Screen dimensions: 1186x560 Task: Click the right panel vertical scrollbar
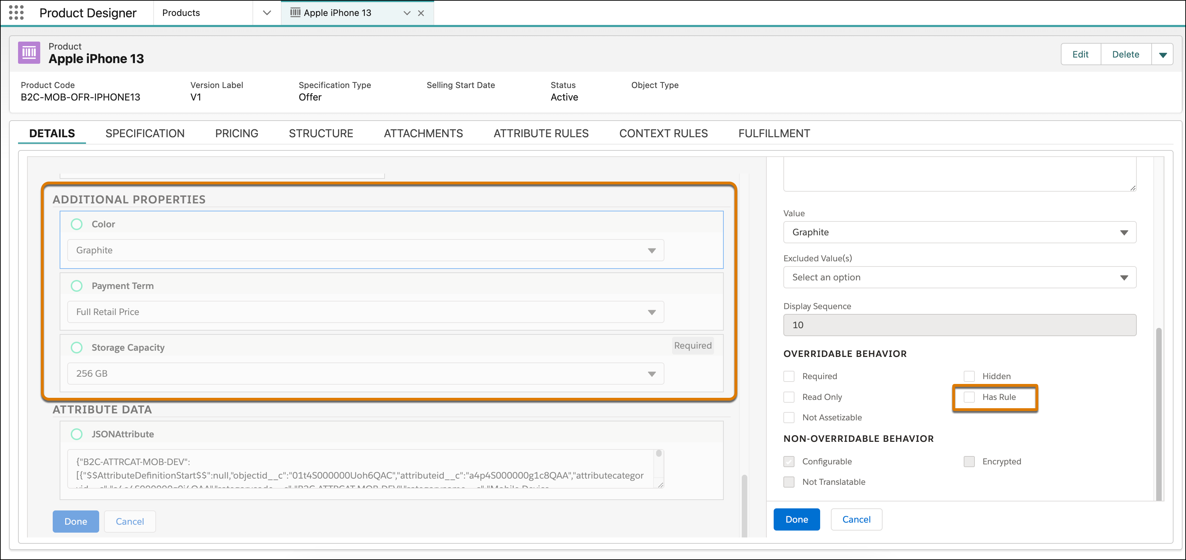[x=1159, y=414]
